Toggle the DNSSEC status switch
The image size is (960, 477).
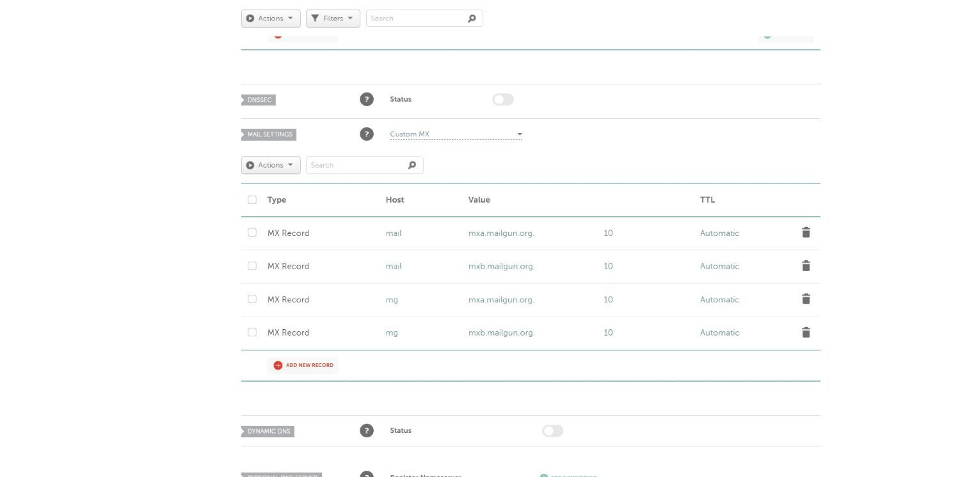pyautogui.click(x=503, y=99)
